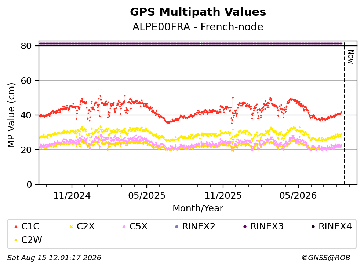
Task: Click the Month/Year axis label
Action: pyautogui.click(x=198, y=209)
